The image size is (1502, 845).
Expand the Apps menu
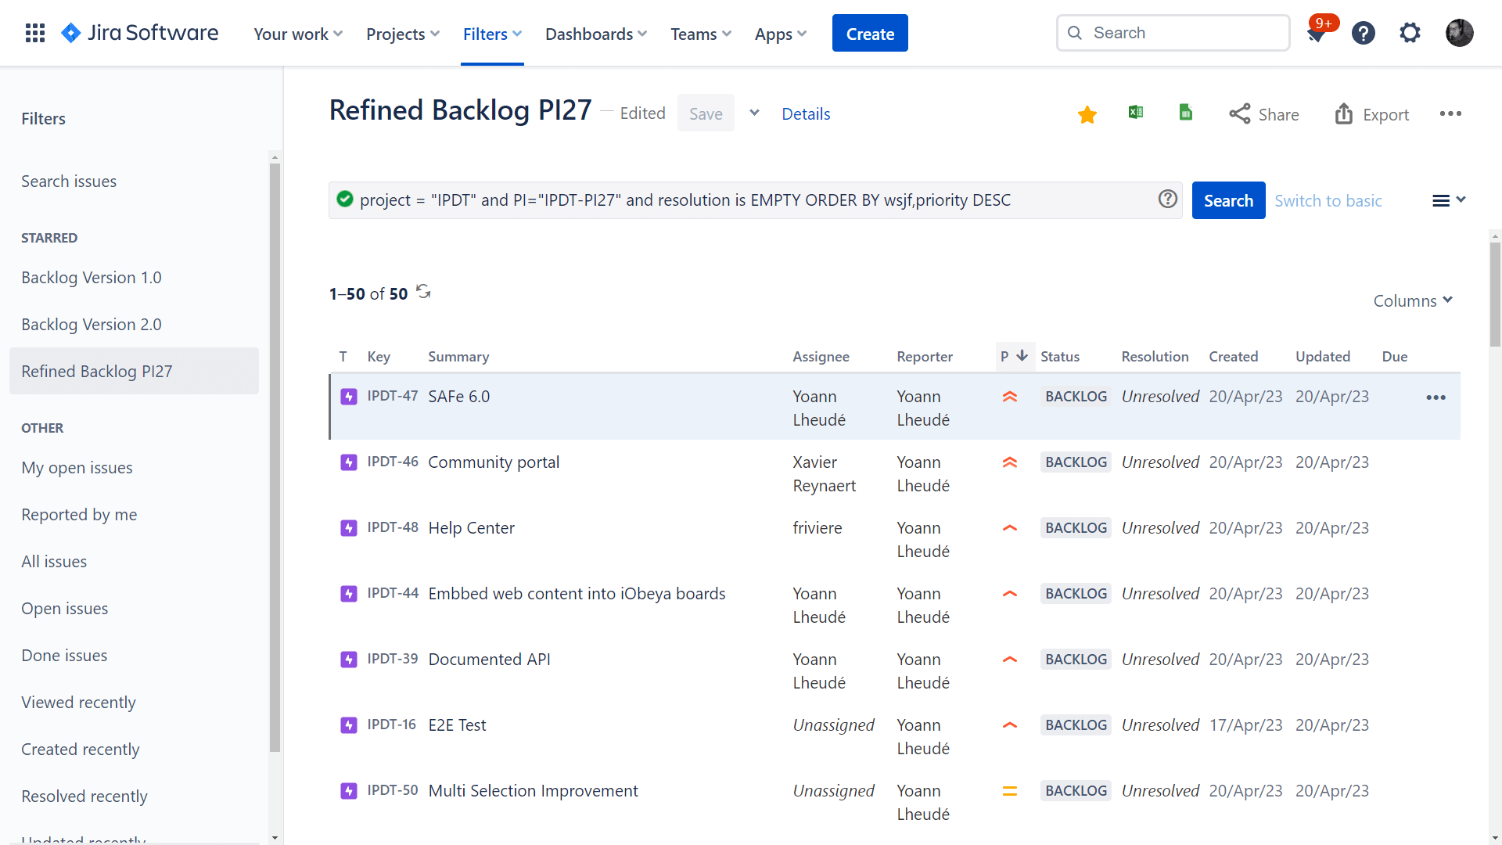[x=780, y=34]
